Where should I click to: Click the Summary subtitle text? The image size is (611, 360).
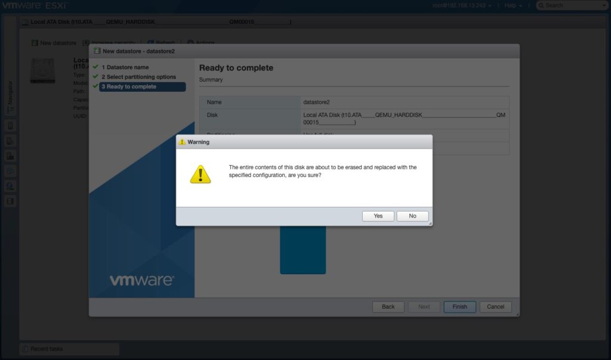(x=211, y=80)
